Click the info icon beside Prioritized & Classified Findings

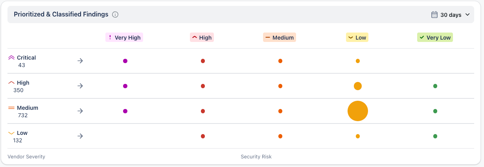(x=115, y=15)
